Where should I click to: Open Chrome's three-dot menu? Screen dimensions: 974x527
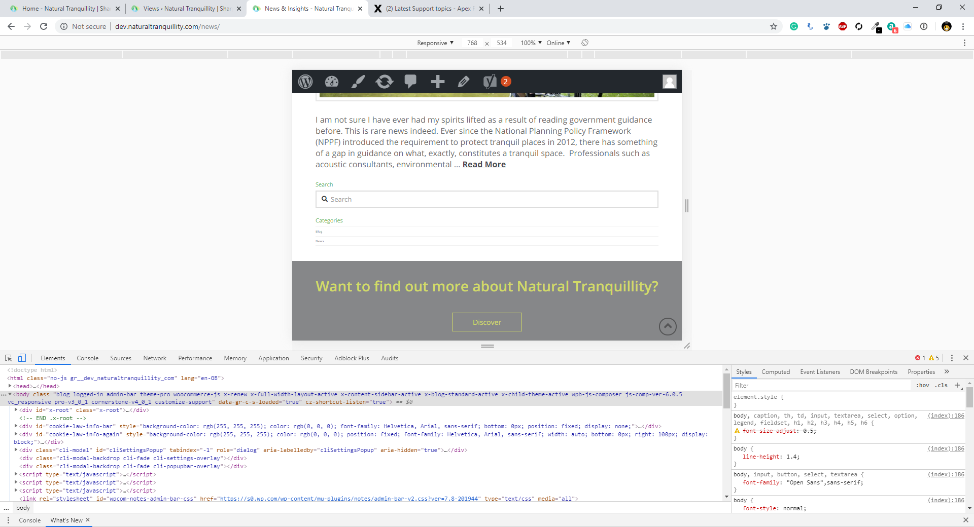963,26
